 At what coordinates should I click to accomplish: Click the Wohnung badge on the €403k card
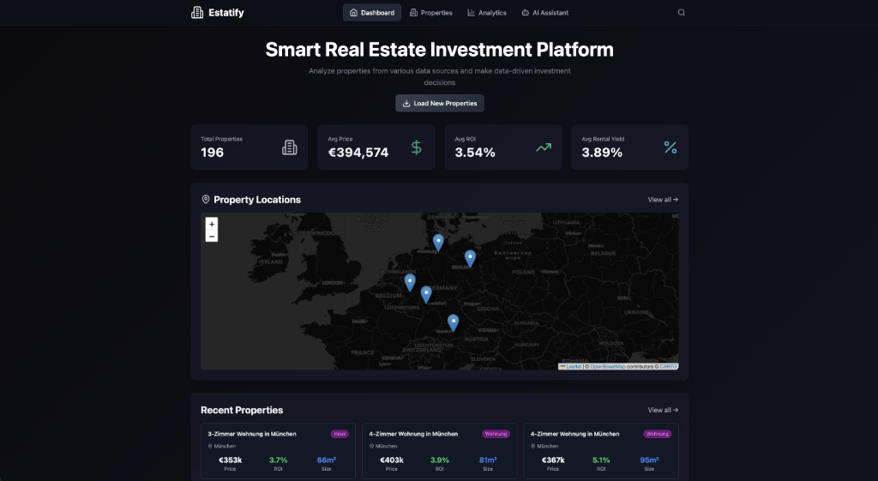click(496, 433)
